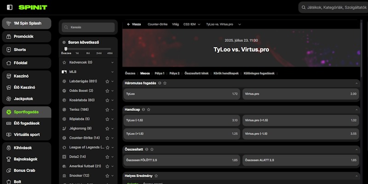This screenshot has height=184, width=368.
Task: Favorite the Helyes Eredmény market star
Action: (156, 176)
